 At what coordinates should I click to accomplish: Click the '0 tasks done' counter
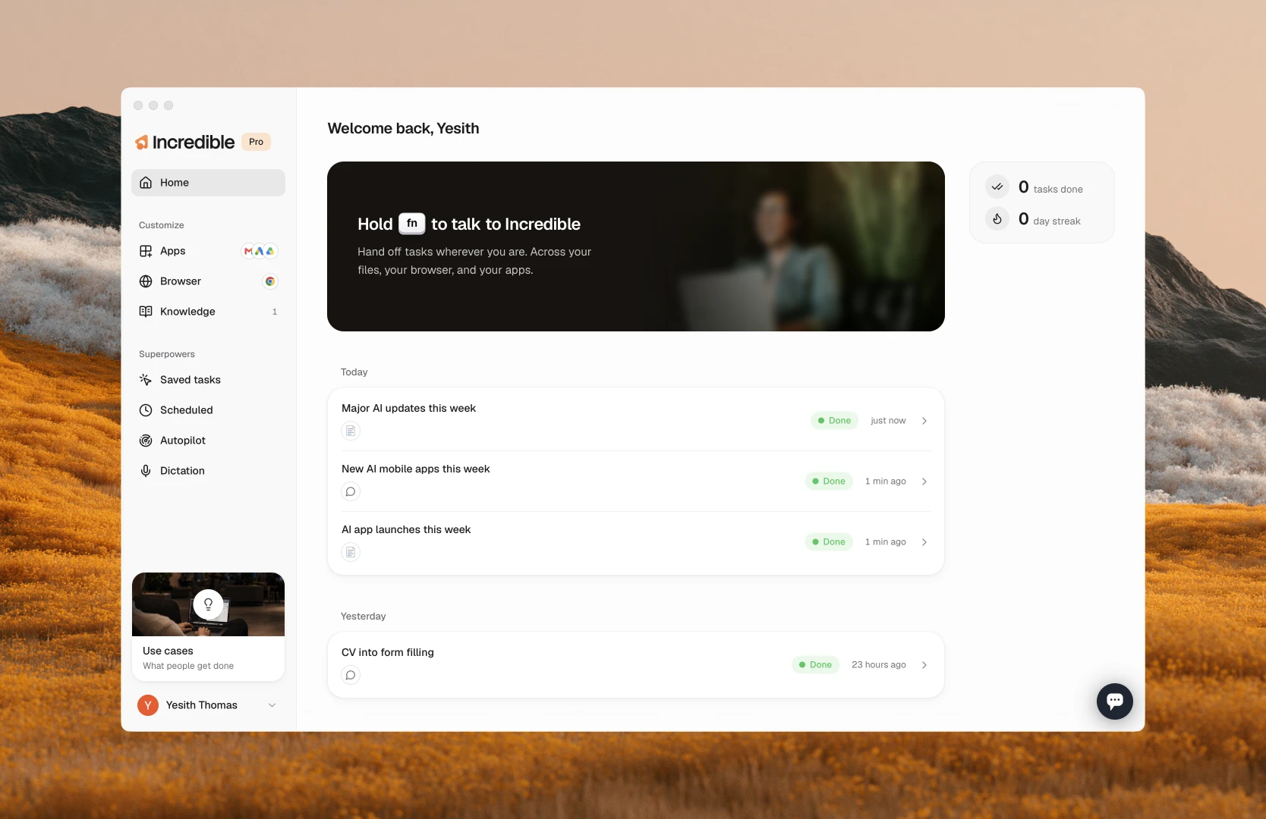(x=1050, y=187)
